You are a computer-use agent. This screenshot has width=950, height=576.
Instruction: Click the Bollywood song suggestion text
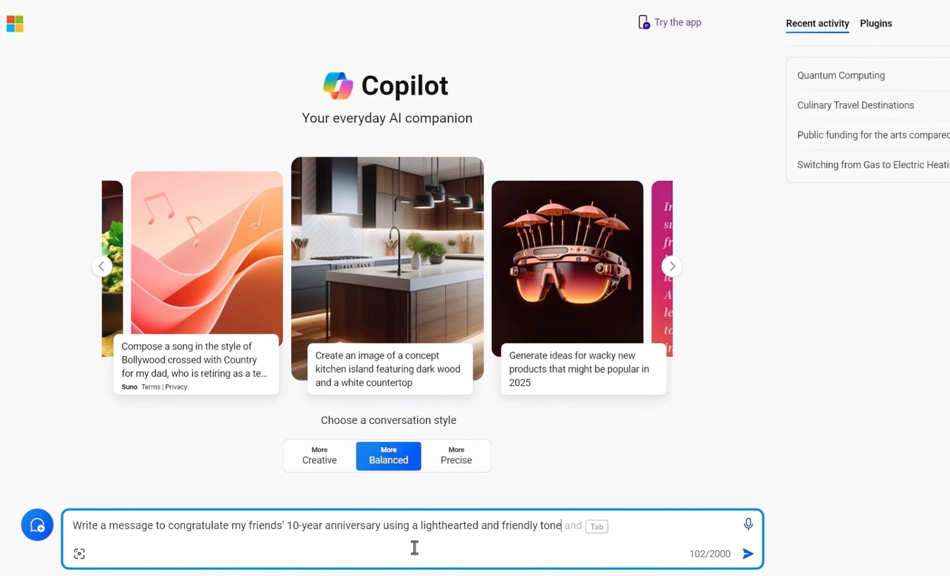coord(194,359)
